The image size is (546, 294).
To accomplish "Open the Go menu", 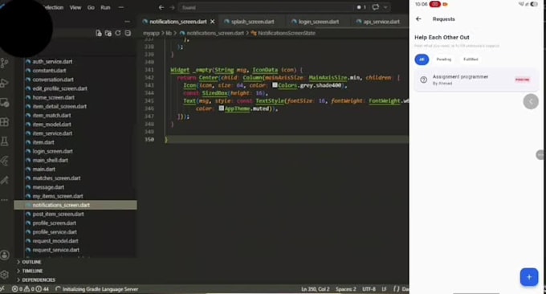I will pyautogui.click(x=91, y=7).
